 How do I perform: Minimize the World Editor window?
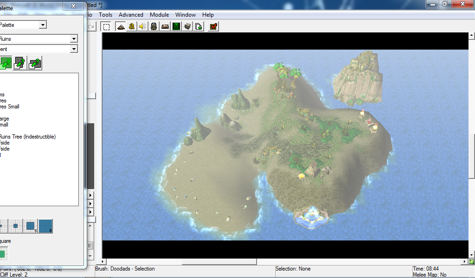433,4
